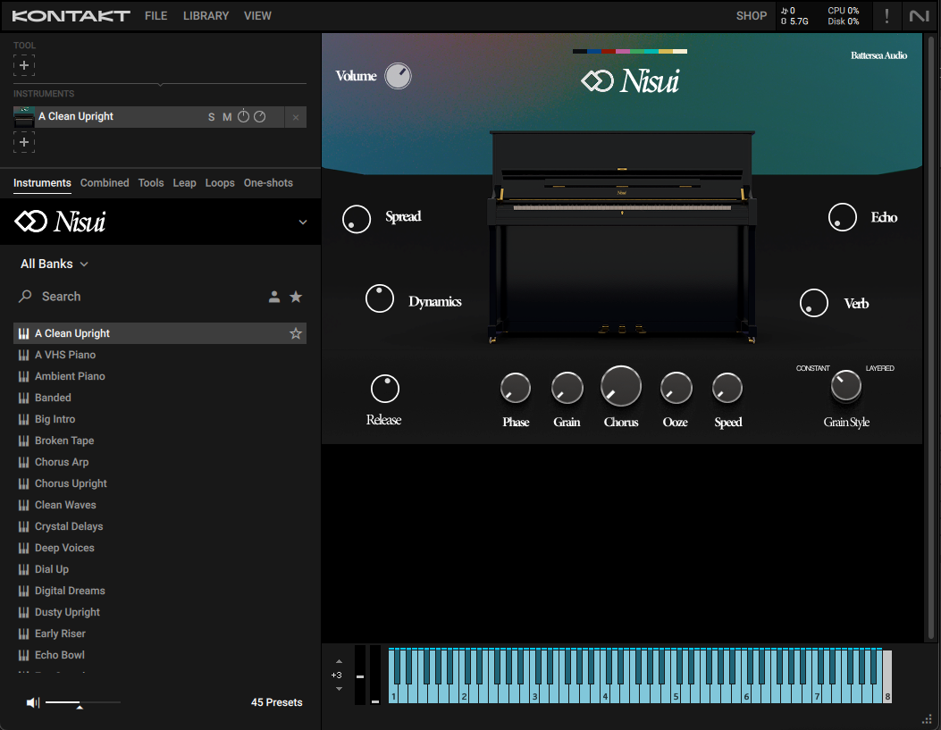941x730 pixels.
Task: Open the SHOP link
Action: coord(751,16)
